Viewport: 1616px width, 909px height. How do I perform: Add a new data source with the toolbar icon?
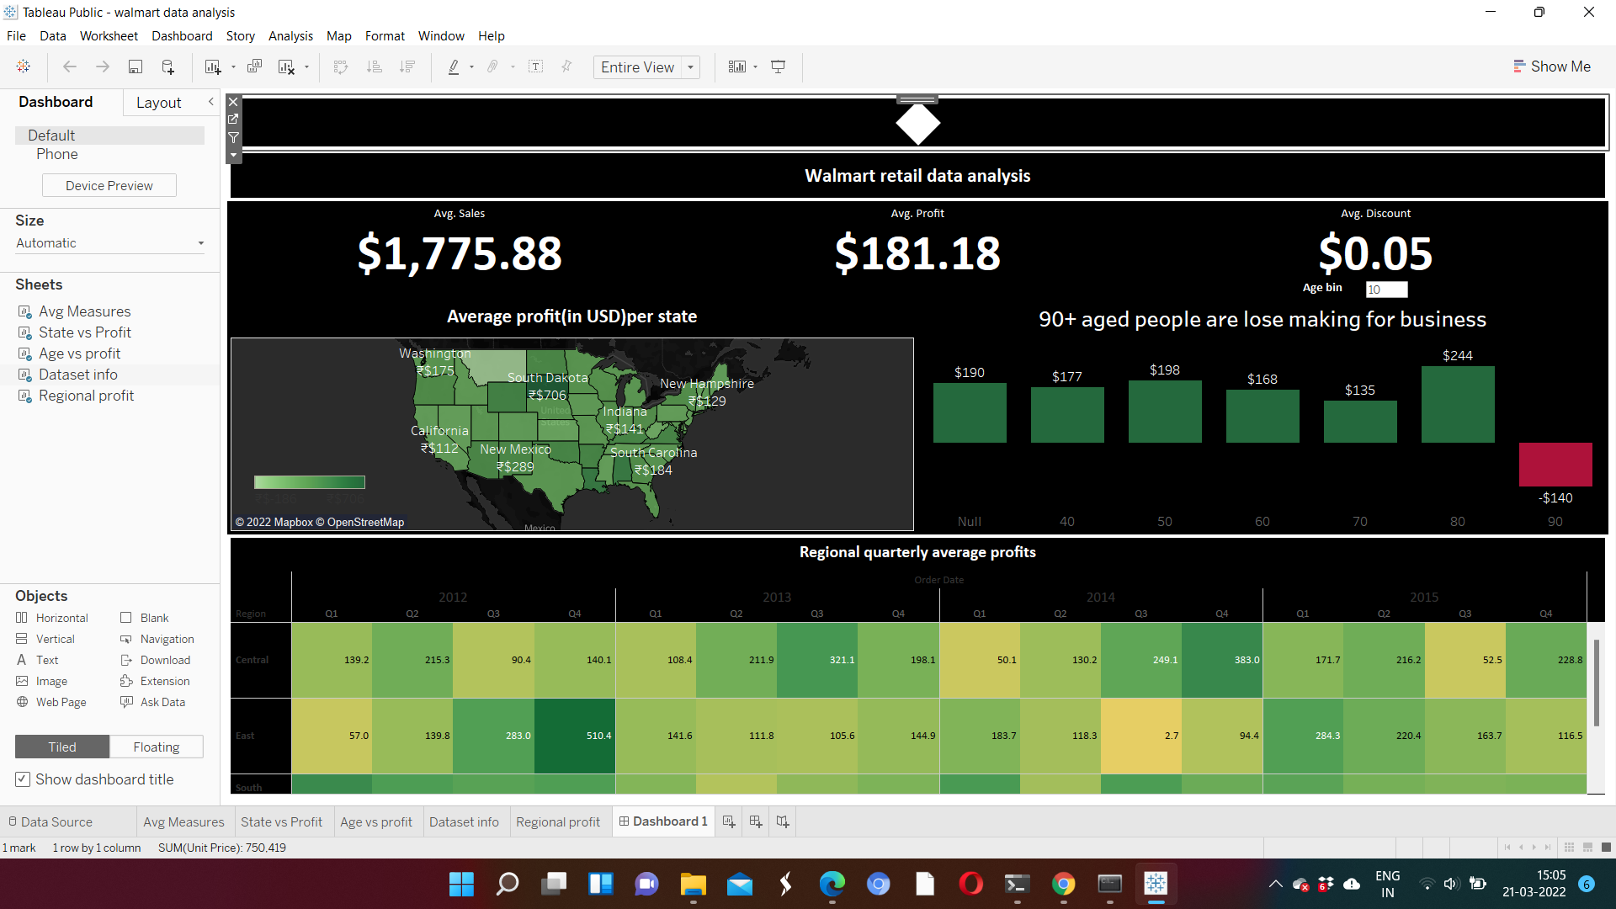point(167,66)
